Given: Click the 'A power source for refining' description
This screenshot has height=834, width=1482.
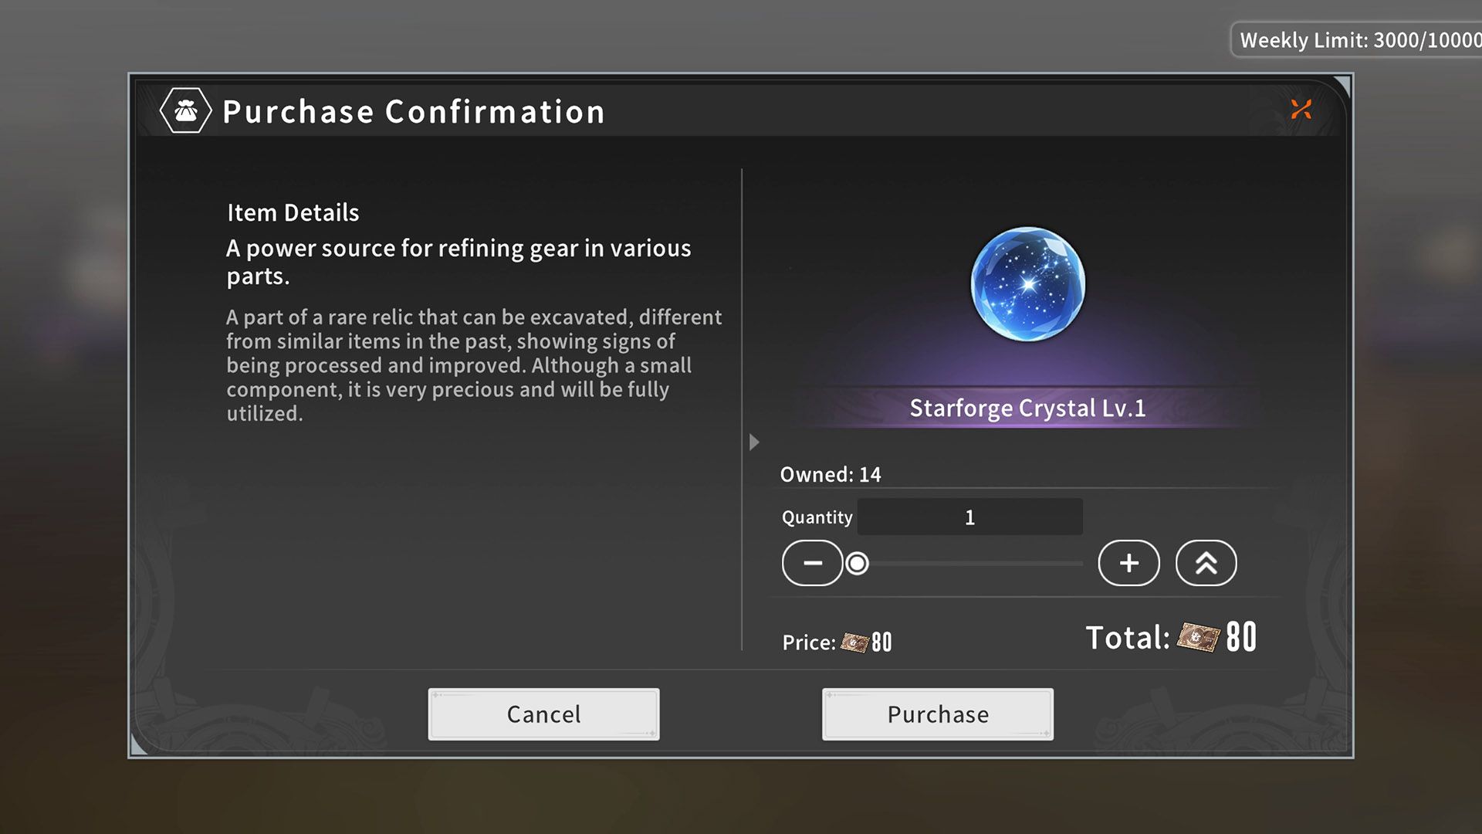Looking at the screenshot, I should 458,262.
